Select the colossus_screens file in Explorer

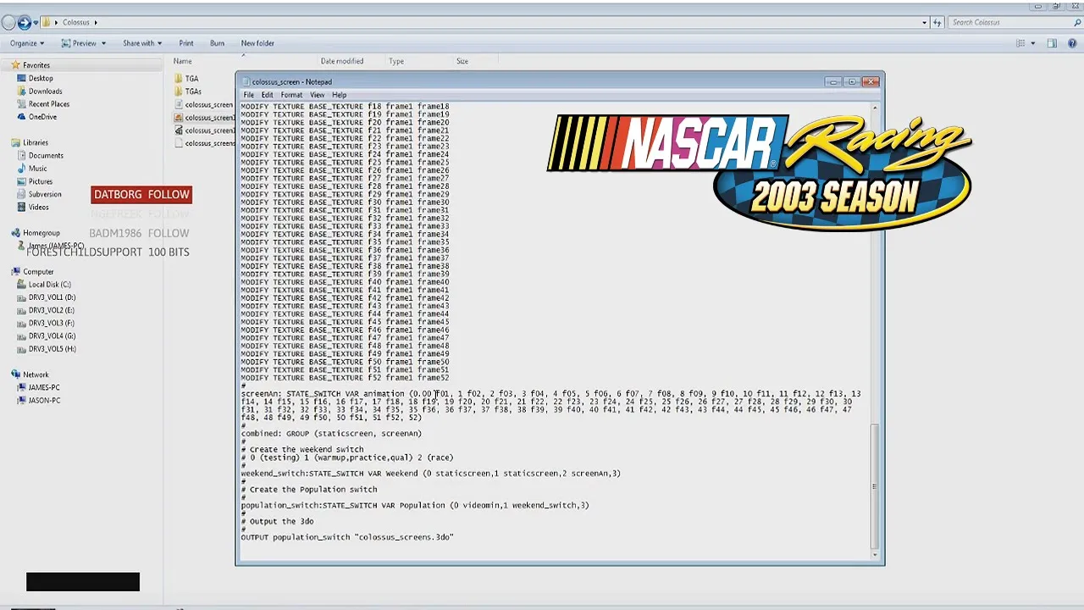coord(204,143)
